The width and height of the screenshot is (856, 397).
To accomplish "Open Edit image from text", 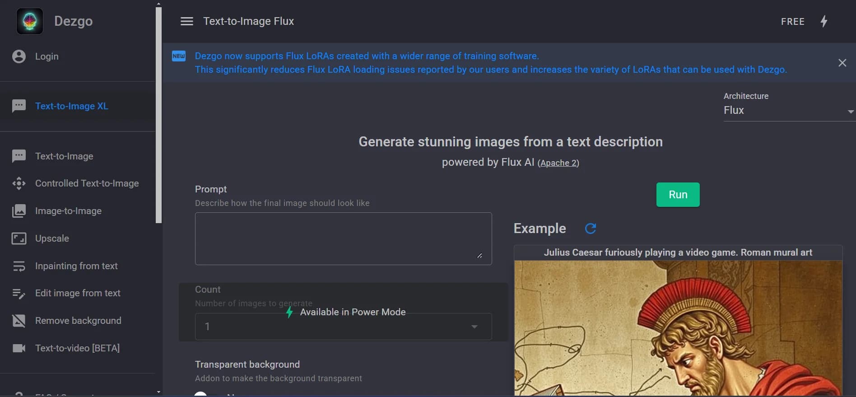I will pos(78,293).
